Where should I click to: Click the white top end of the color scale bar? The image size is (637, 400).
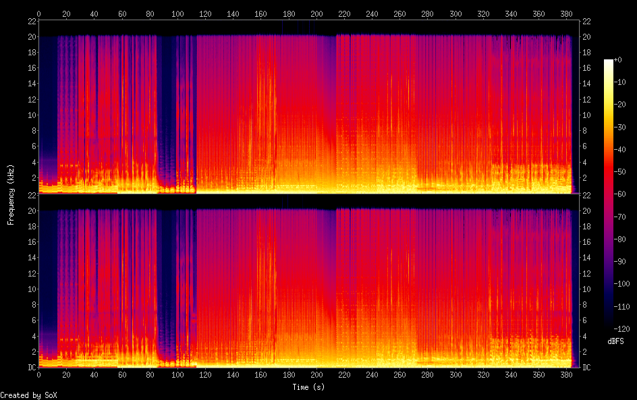(609, 62)
